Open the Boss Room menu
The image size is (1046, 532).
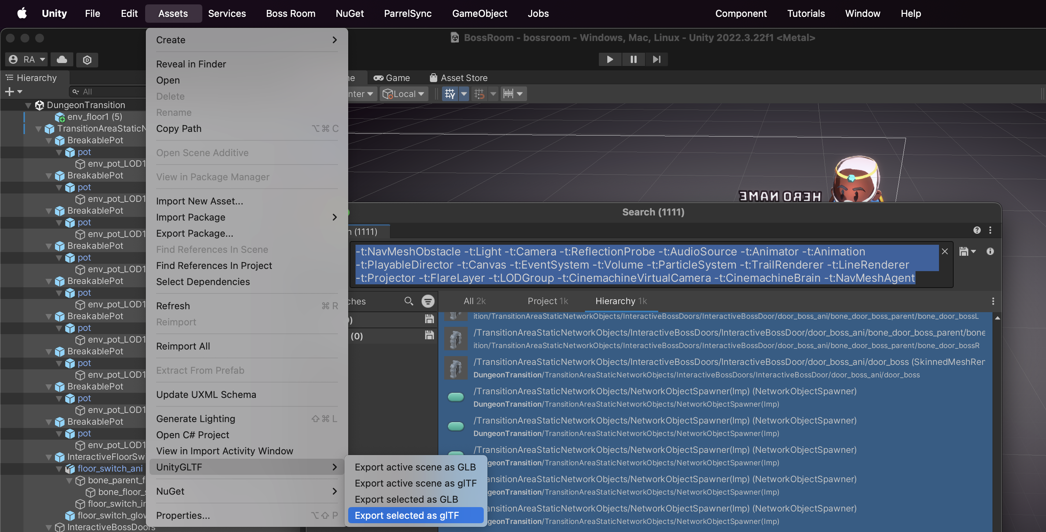tap(291, 14)
